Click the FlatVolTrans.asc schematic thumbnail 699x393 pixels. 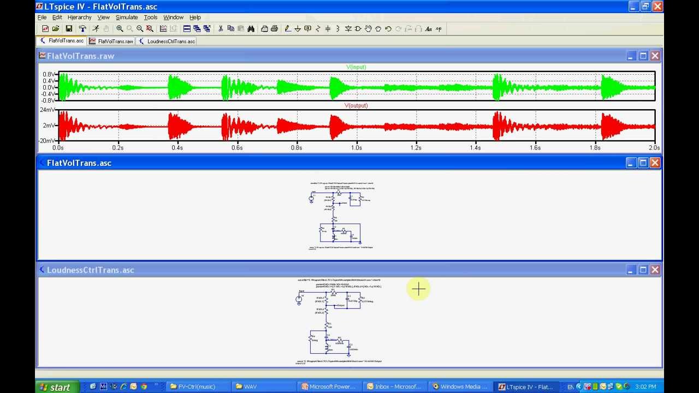tap(342, 216)
